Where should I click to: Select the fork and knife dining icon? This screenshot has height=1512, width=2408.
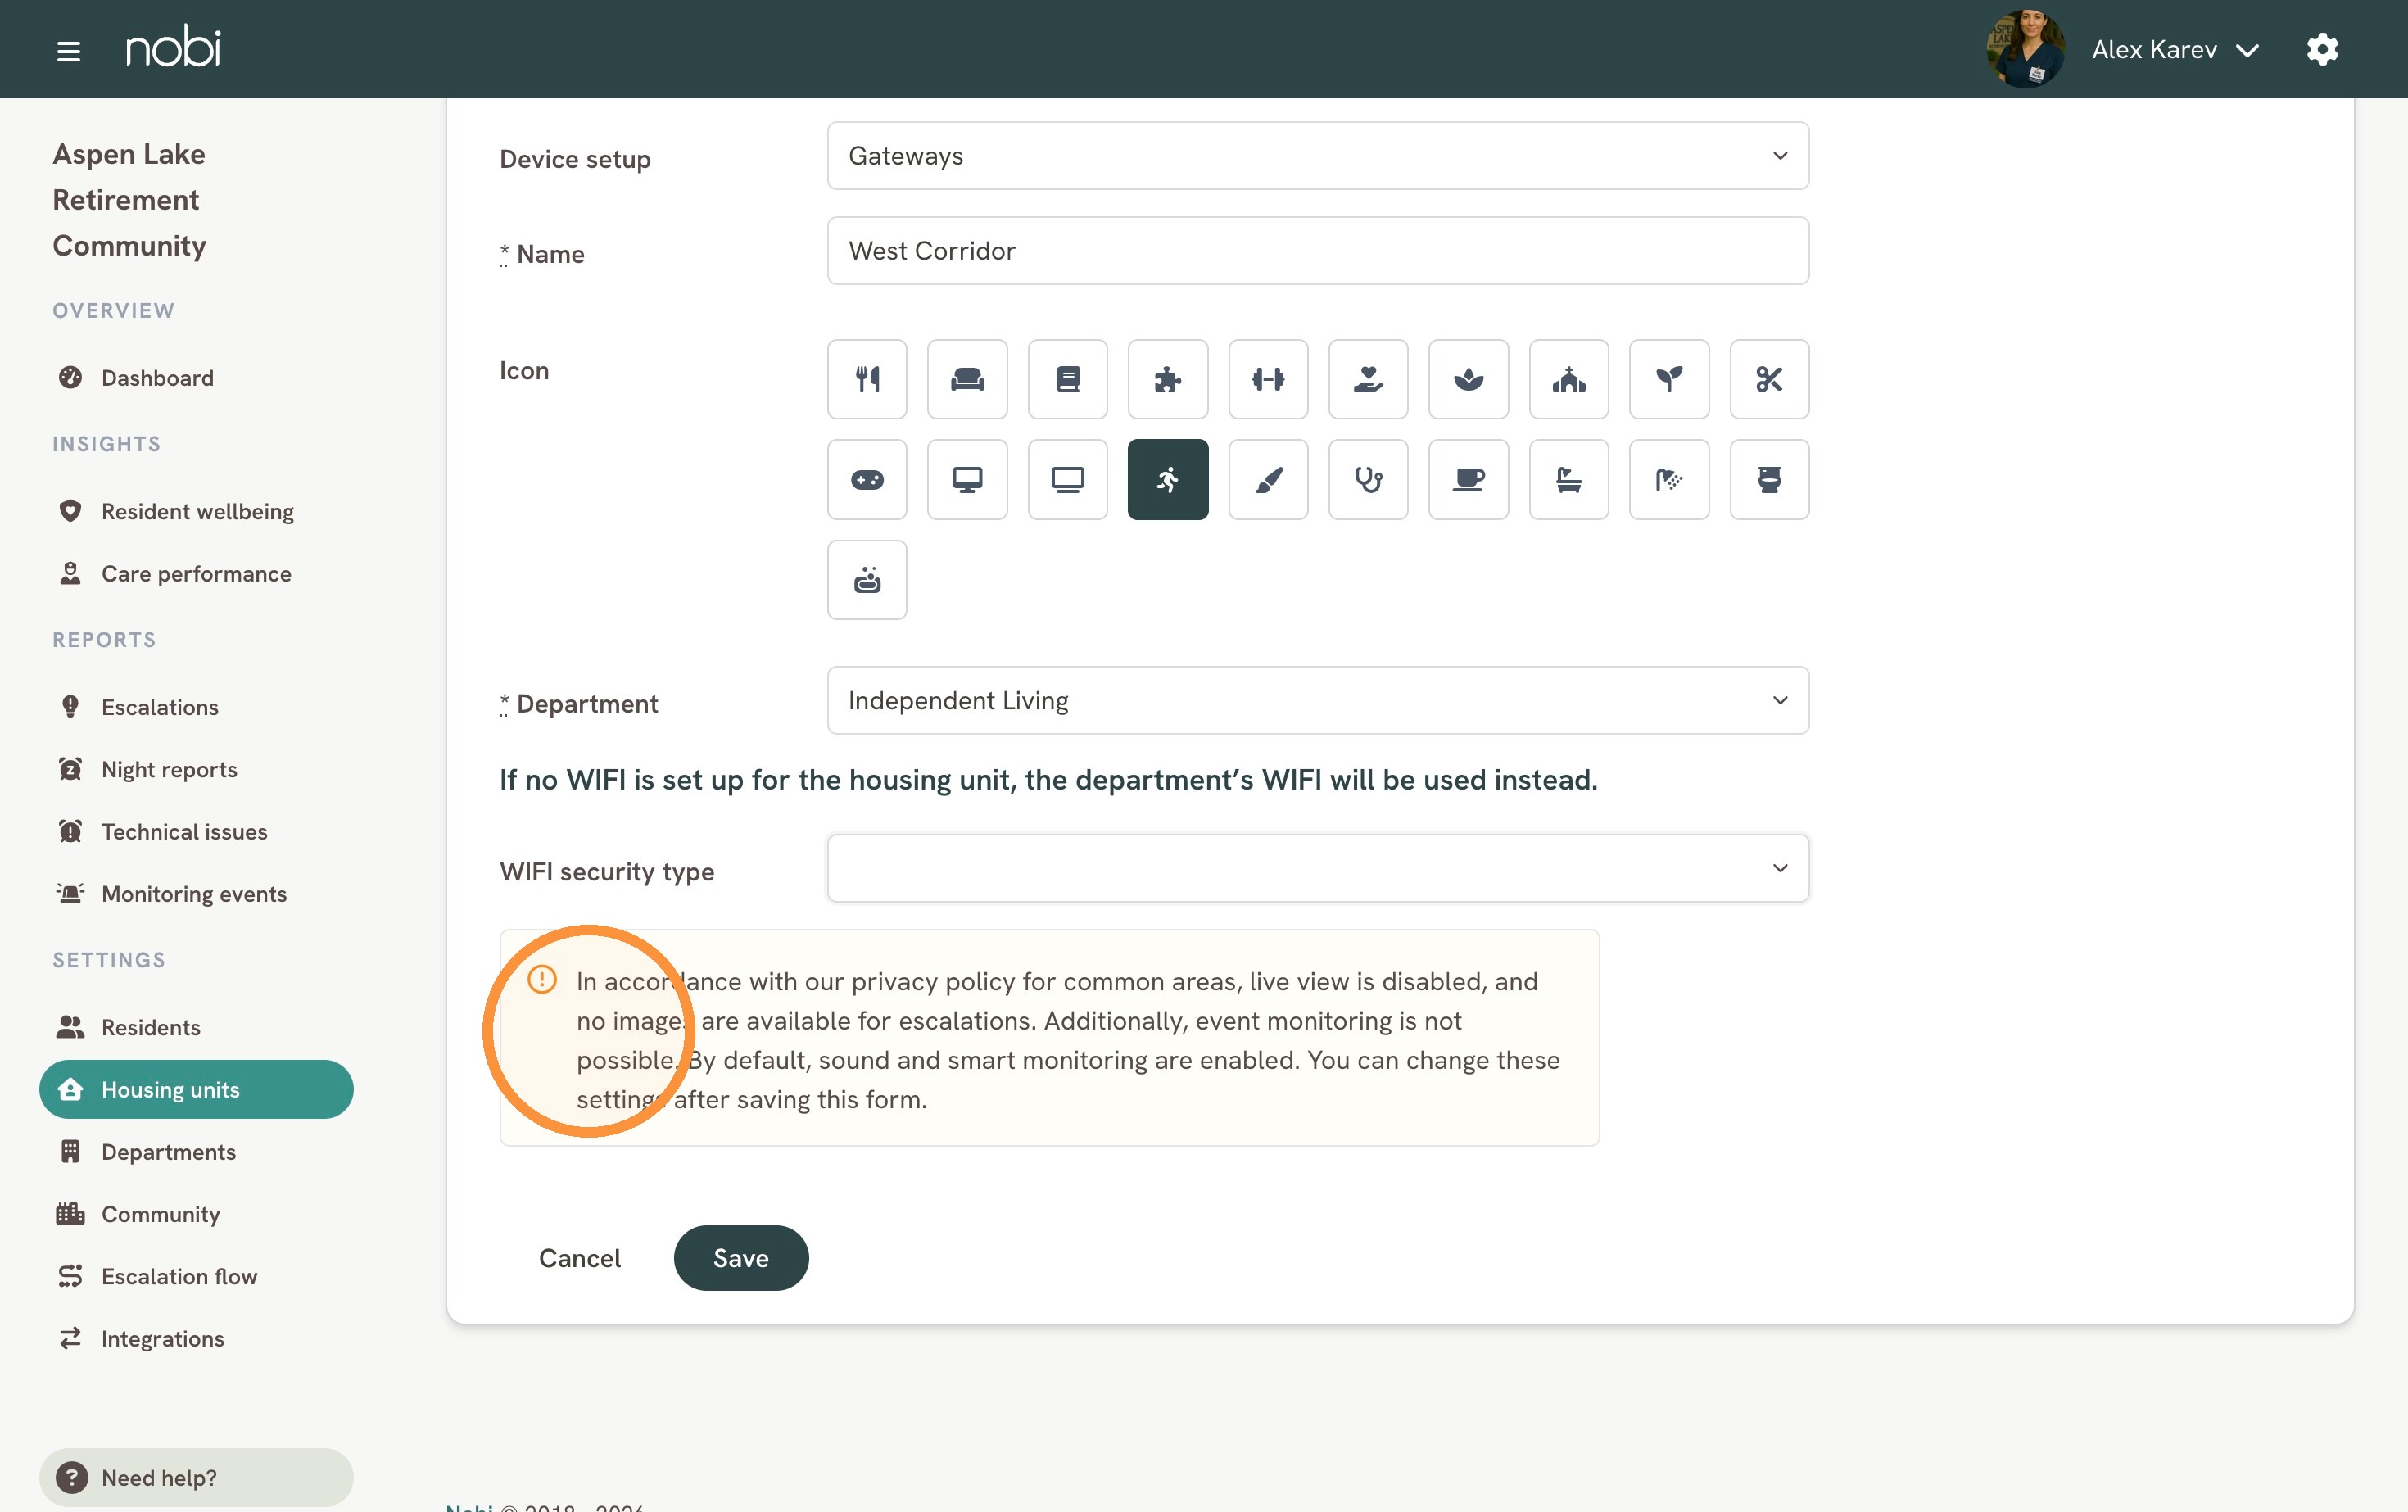[x=867, y=379]
